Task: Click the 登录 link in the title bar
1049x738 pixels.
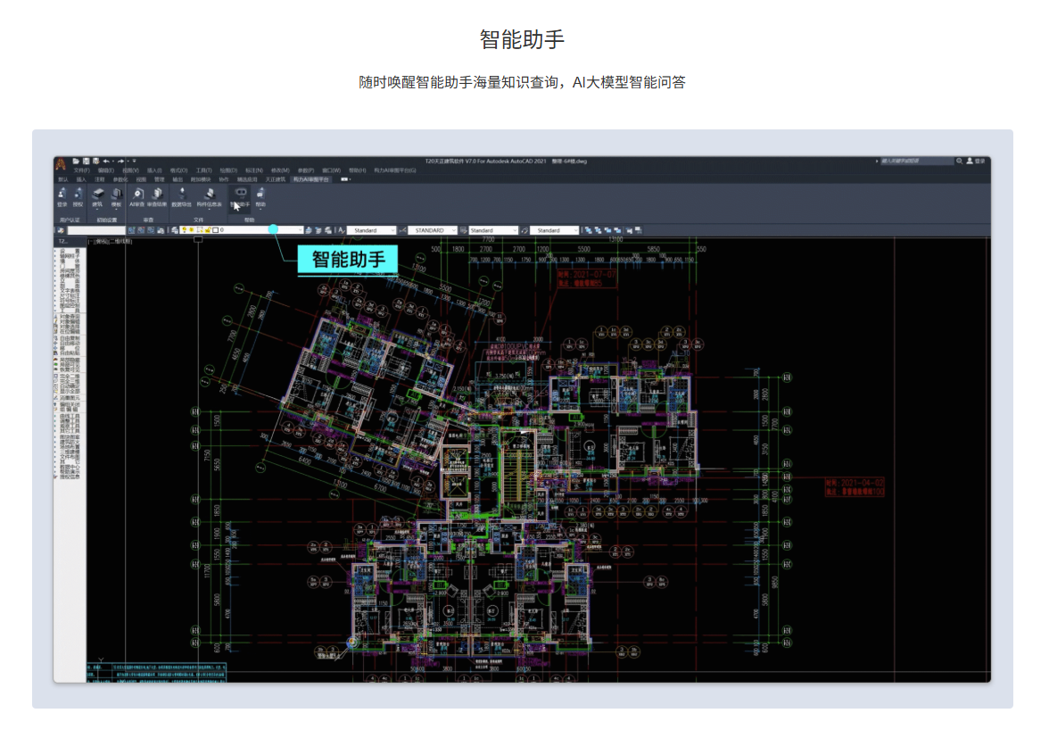Action: [x=980, y=162]
